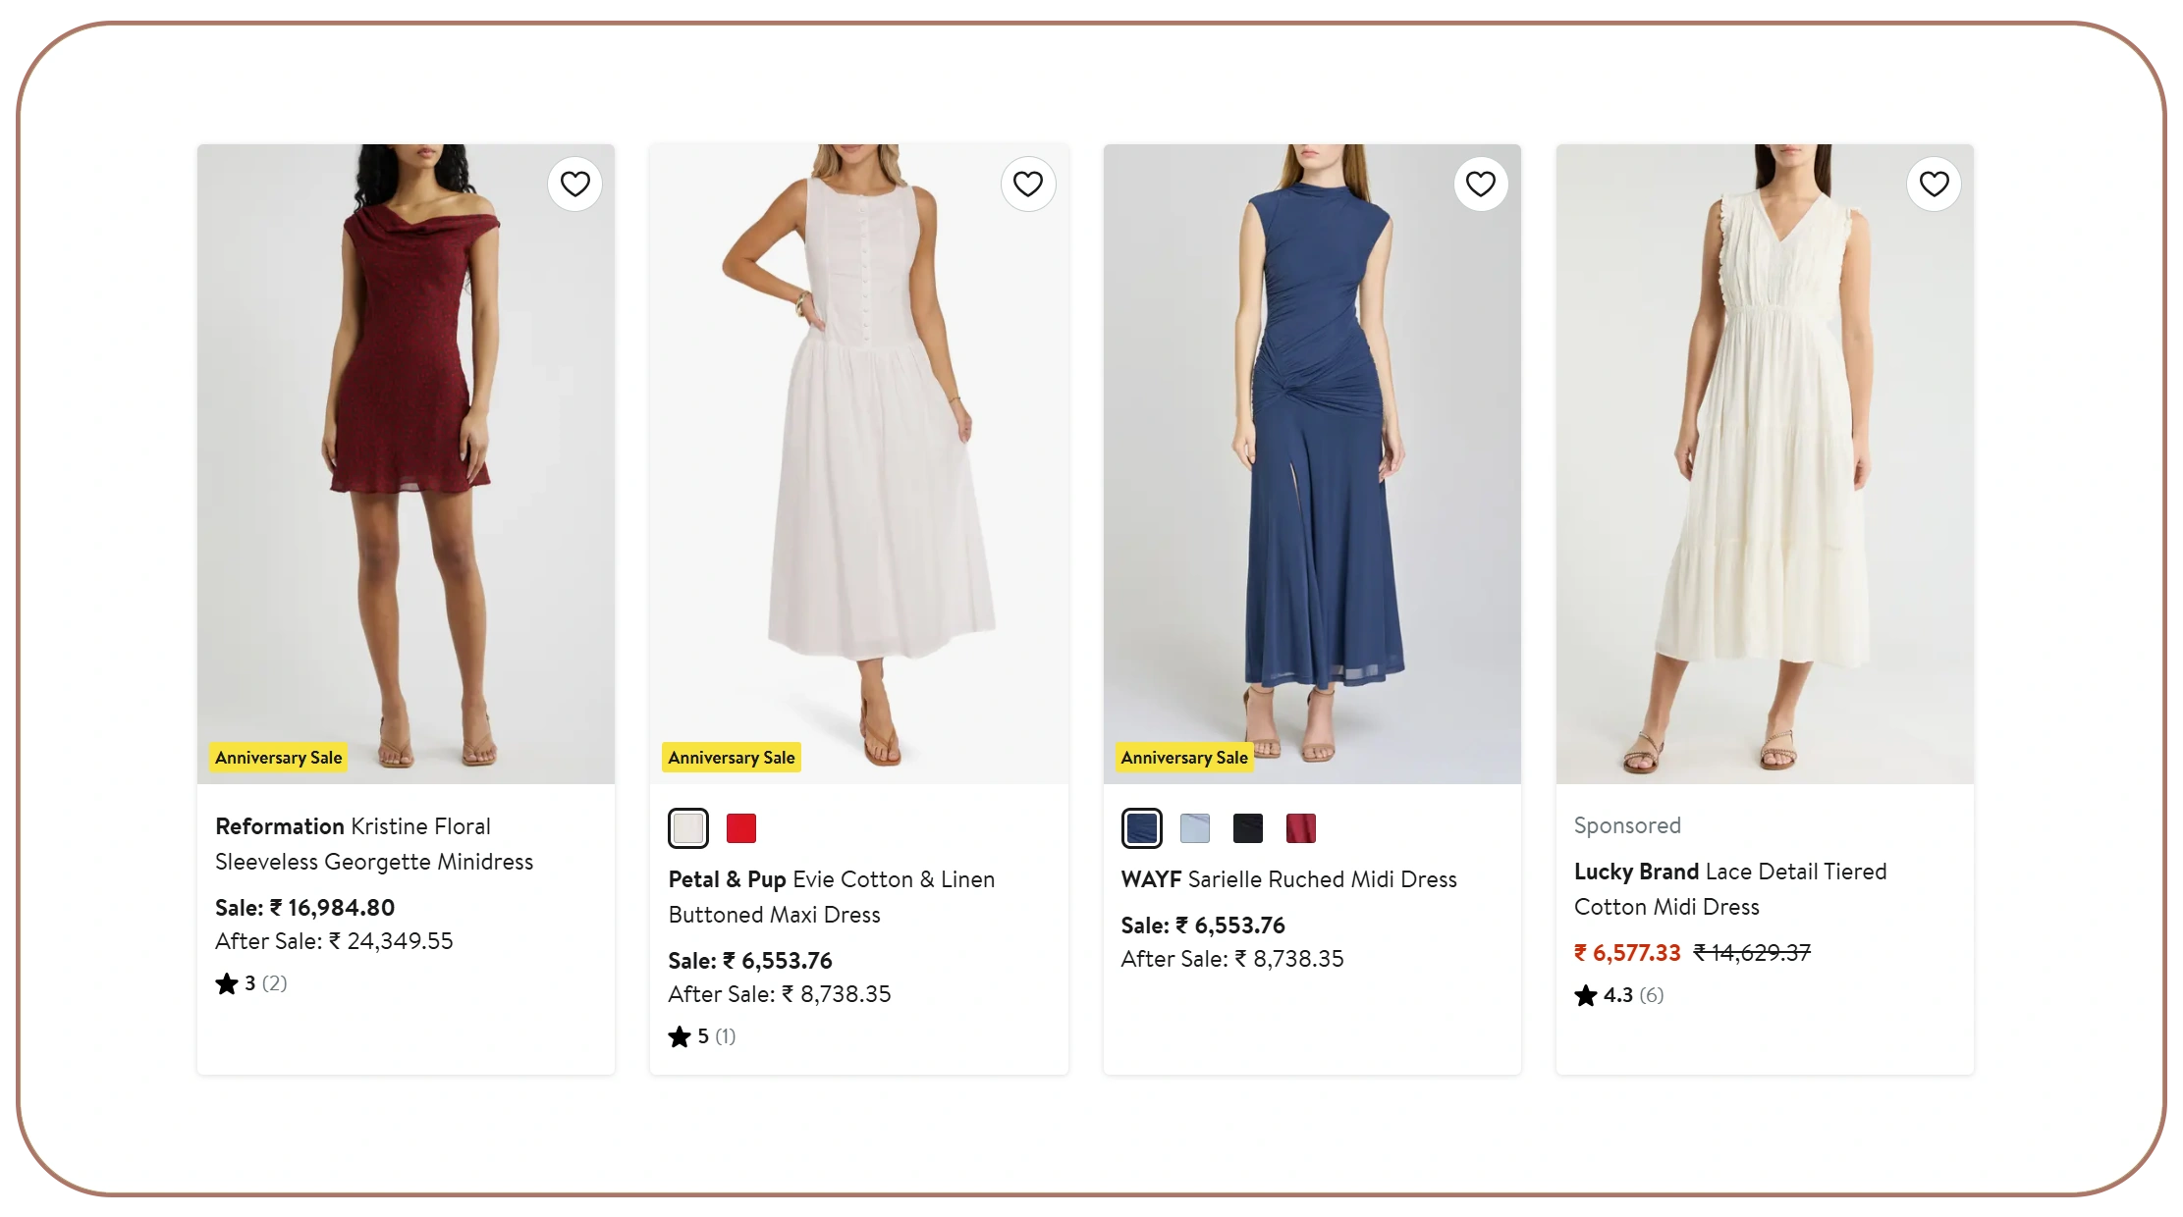Image resolution: width=2183 pixels, height=1217 pixels.
Task: Choose black swatch for WAYF Sarielle dress
Action: tap(1248, 828)
